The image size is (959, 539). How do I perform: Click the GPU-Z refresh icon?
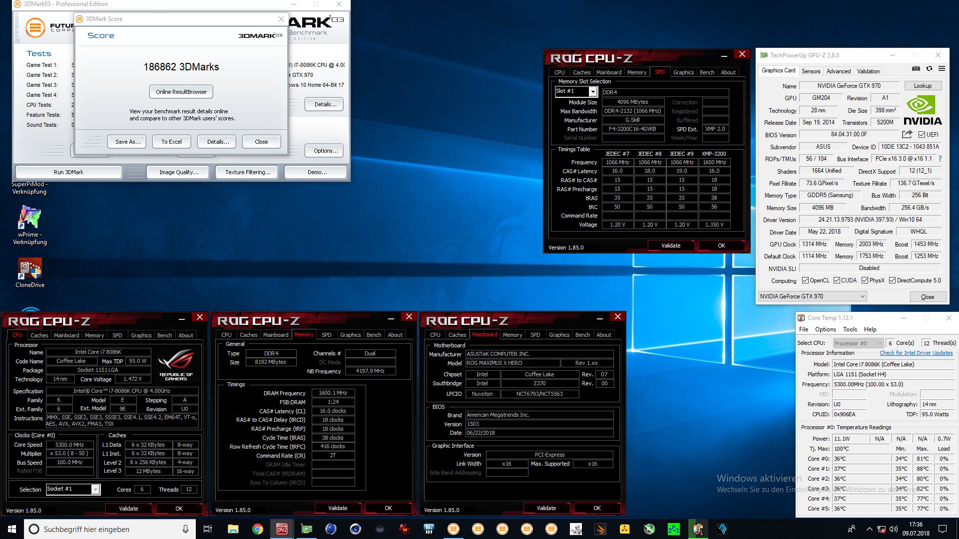(929, 69)
